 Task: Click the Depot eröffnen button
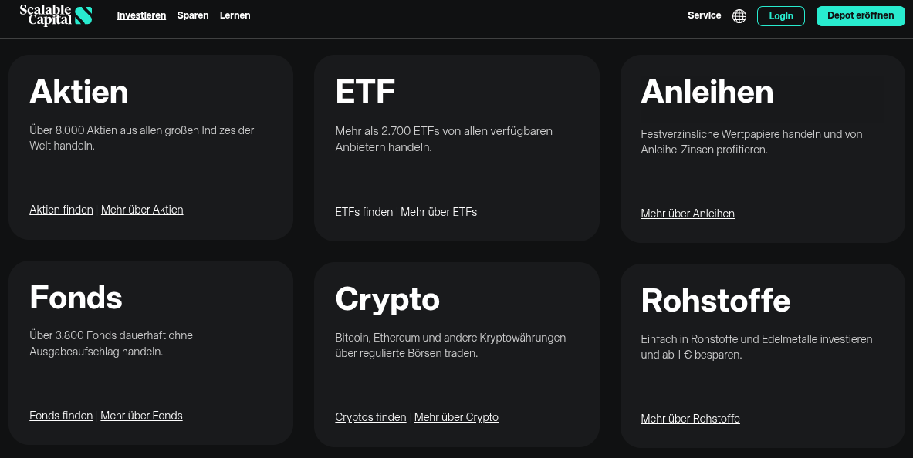click(x=861, y=15)
